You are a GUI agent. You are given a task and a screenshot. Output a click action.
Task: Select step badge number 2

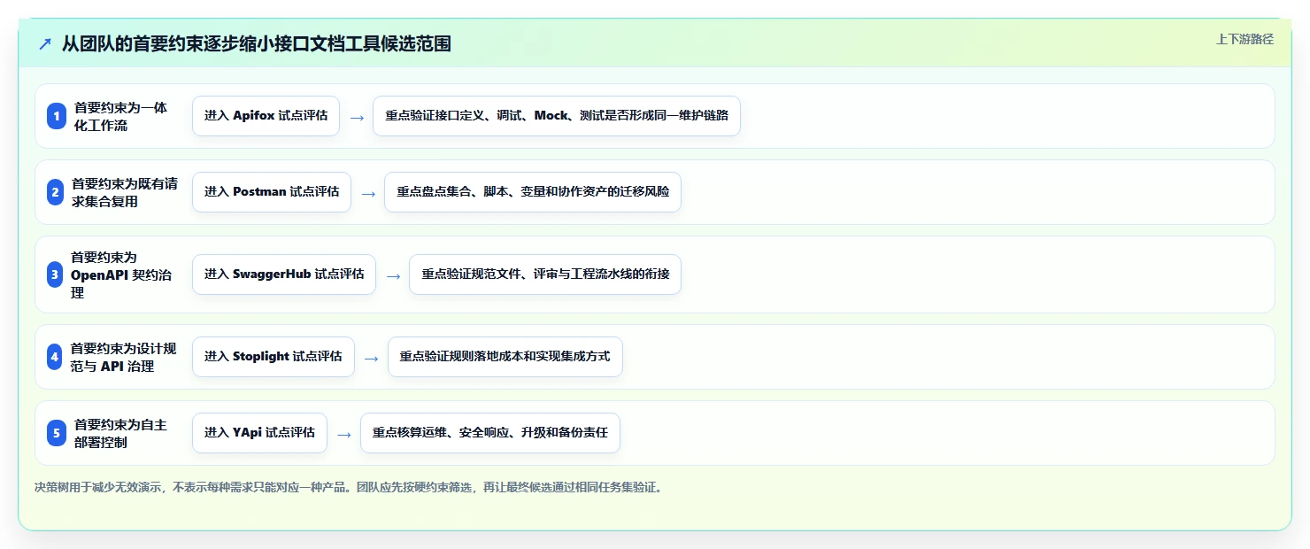click(x=56, y=192)
